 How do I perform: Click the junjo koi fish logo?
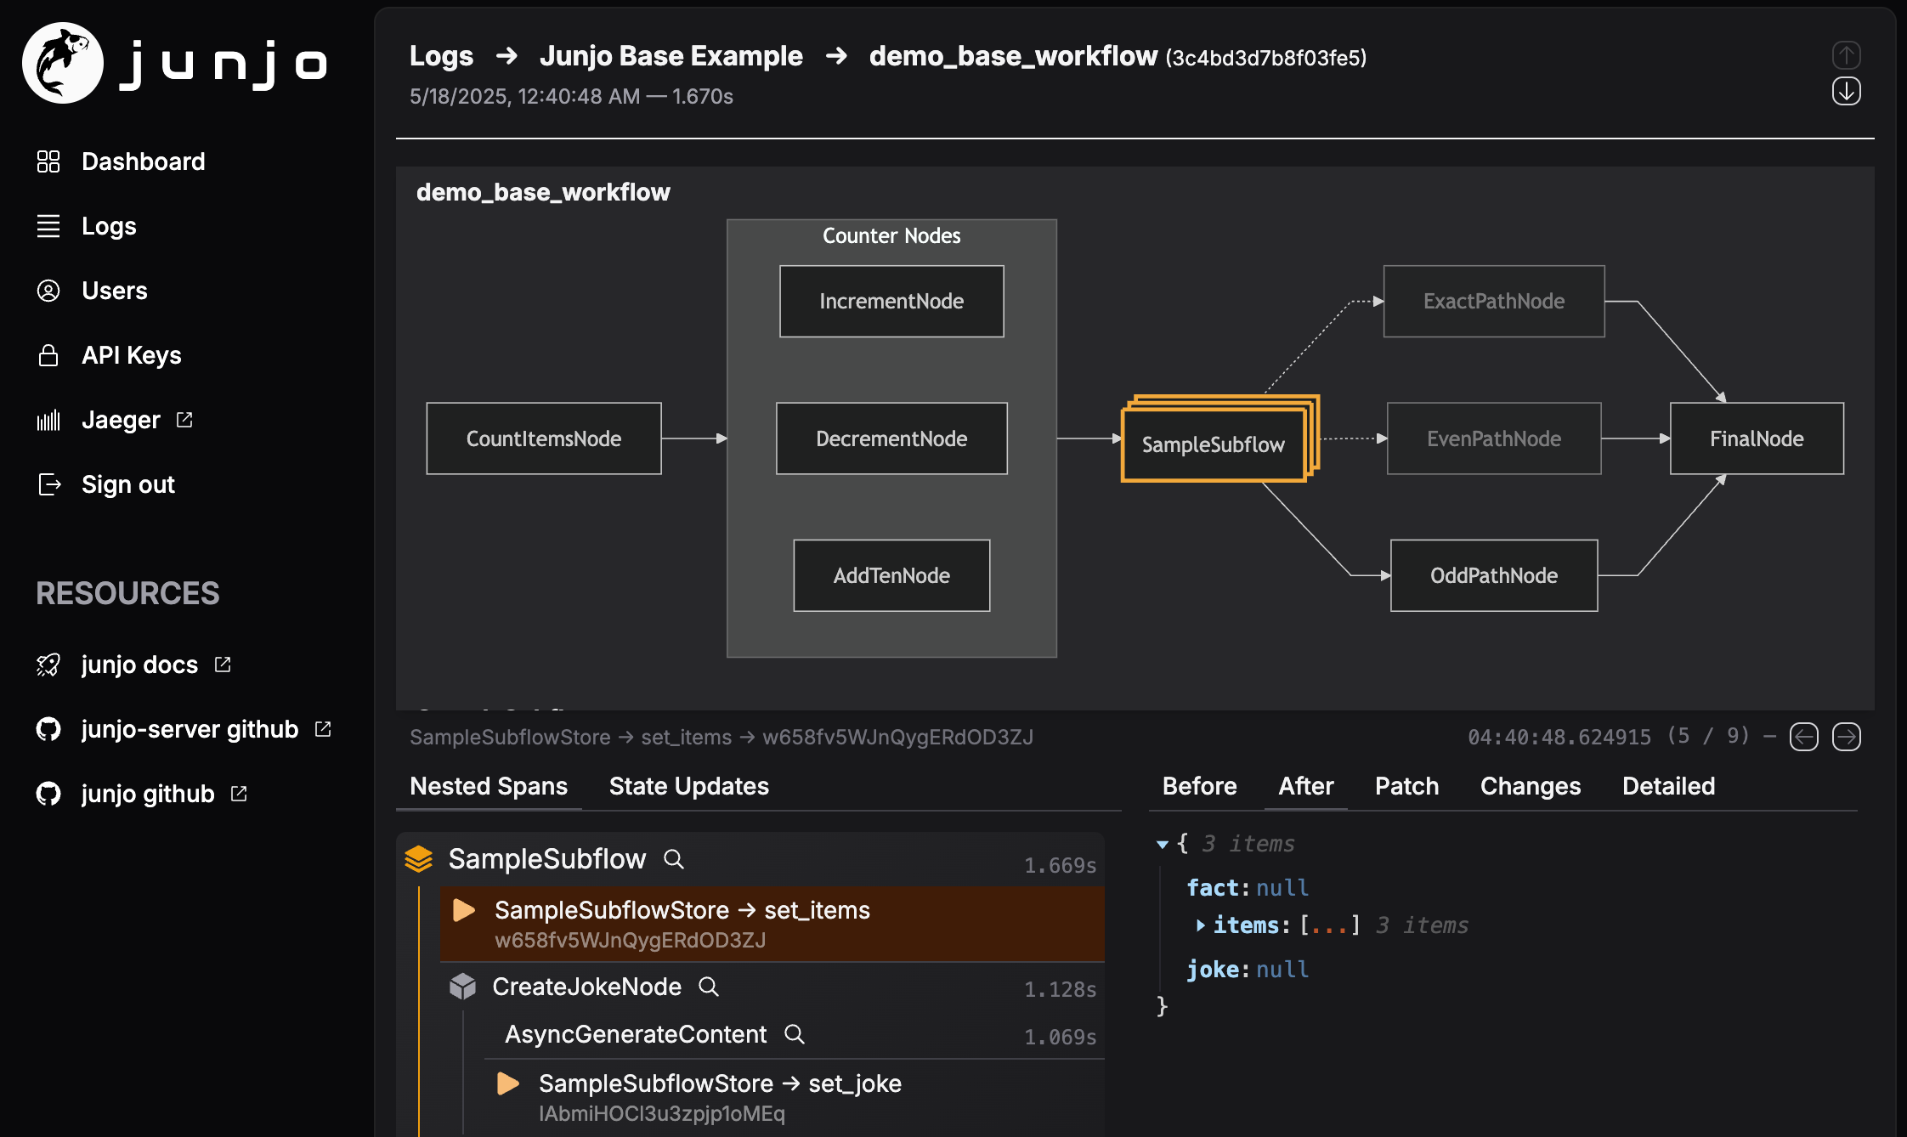click(63, 63)
